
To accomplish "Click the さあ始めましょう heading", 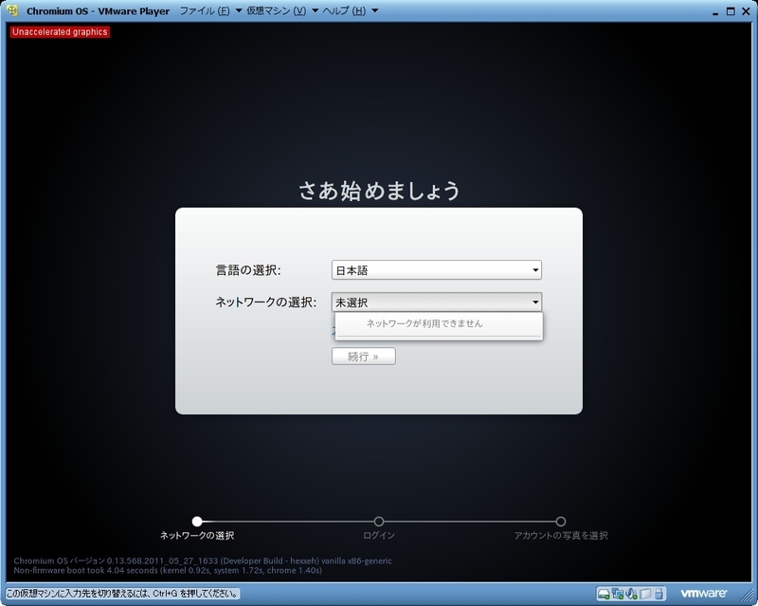I will (379, 191).
